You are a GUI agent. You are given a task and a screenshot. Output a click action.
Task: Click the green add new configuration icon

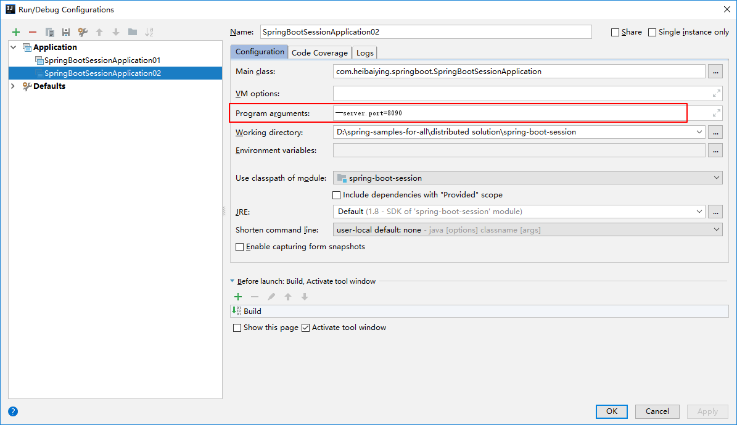tap(16, 32)
